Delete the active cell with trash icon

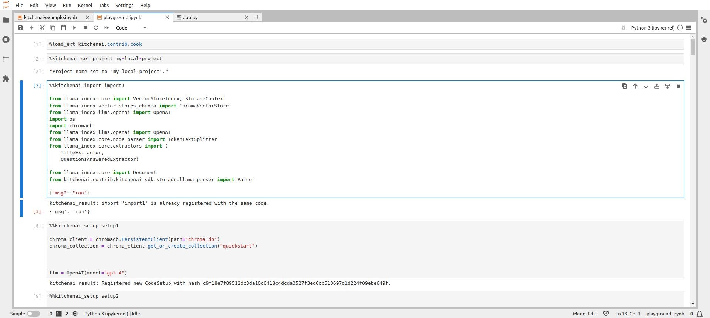pyautogui.click(x=678, y=86)
